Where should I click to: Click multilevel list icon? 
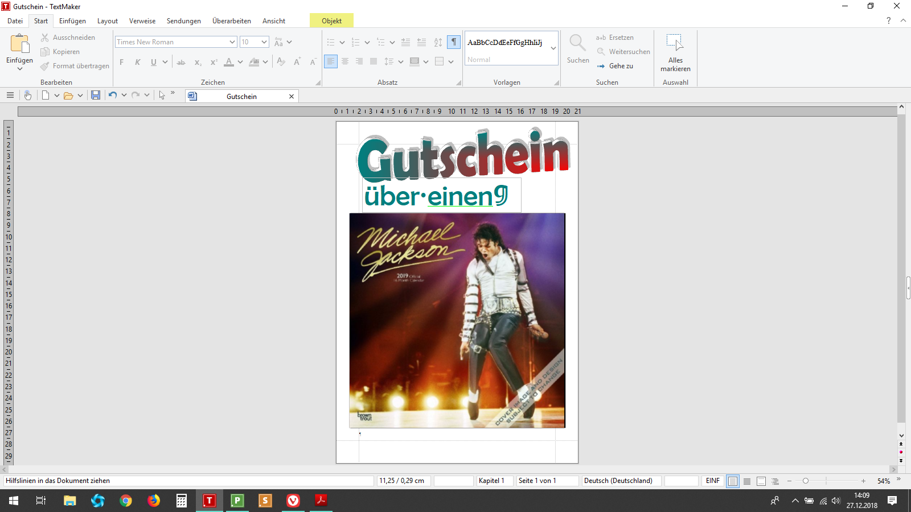click(381, 42)
